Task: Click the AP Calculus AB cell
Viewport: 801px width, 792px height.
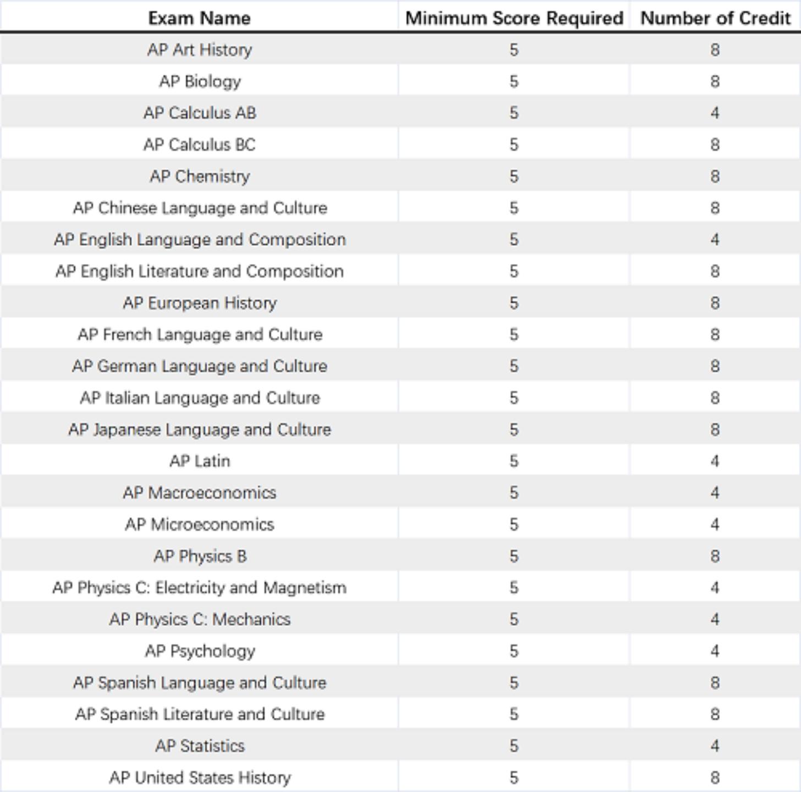Action: point(200,113)
